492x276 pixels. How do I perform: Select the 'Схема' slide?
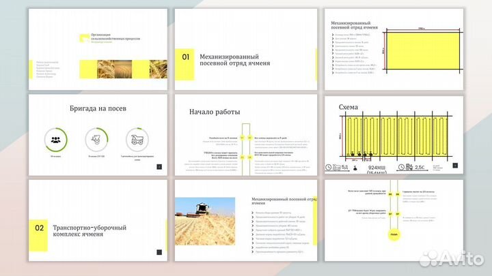pos(394,135)
